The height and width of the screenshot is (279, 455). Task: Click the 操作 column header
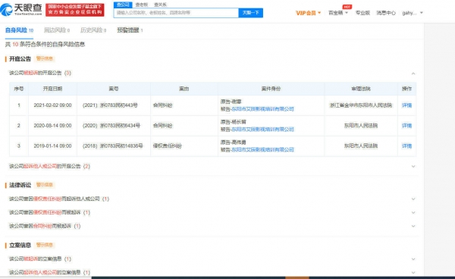tap(406, 89)
